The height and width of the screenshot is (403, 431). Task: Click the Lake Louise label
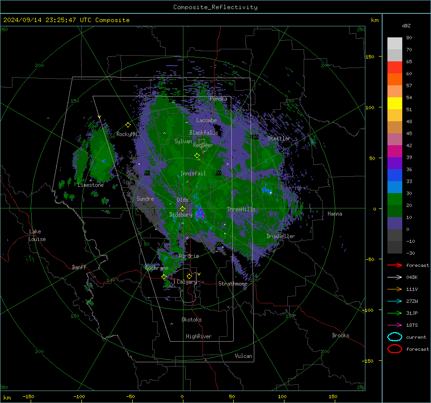tap(37, 235)
